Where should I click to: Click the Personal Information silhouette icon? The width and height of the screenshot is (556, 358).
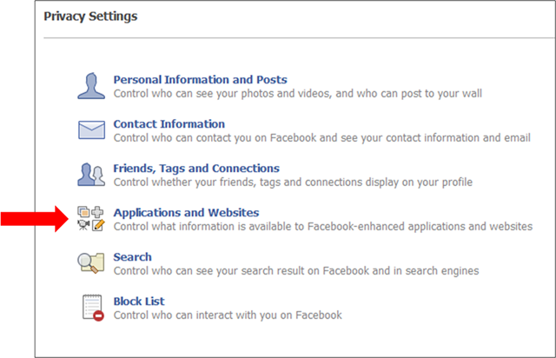tap(91, 86)
